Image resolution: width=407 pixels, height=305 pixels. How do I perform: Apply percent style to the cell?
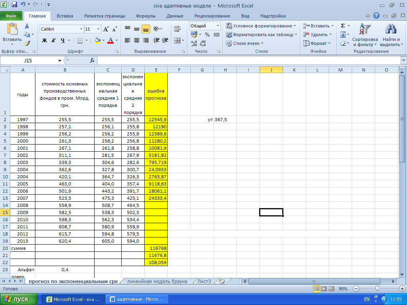pyautogui.click(x=207, y=35)
